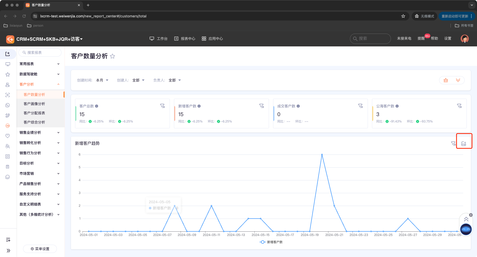Select 客户画像分析 in the sidebar
This screenshot has height=257, width=477.
(x=34, y=104)
